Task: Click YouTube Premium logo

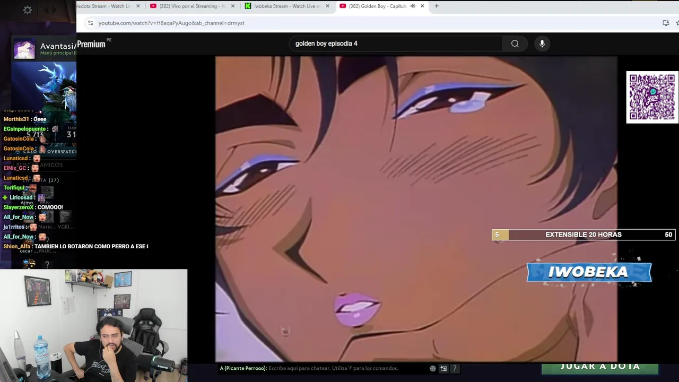Action: 91,44
